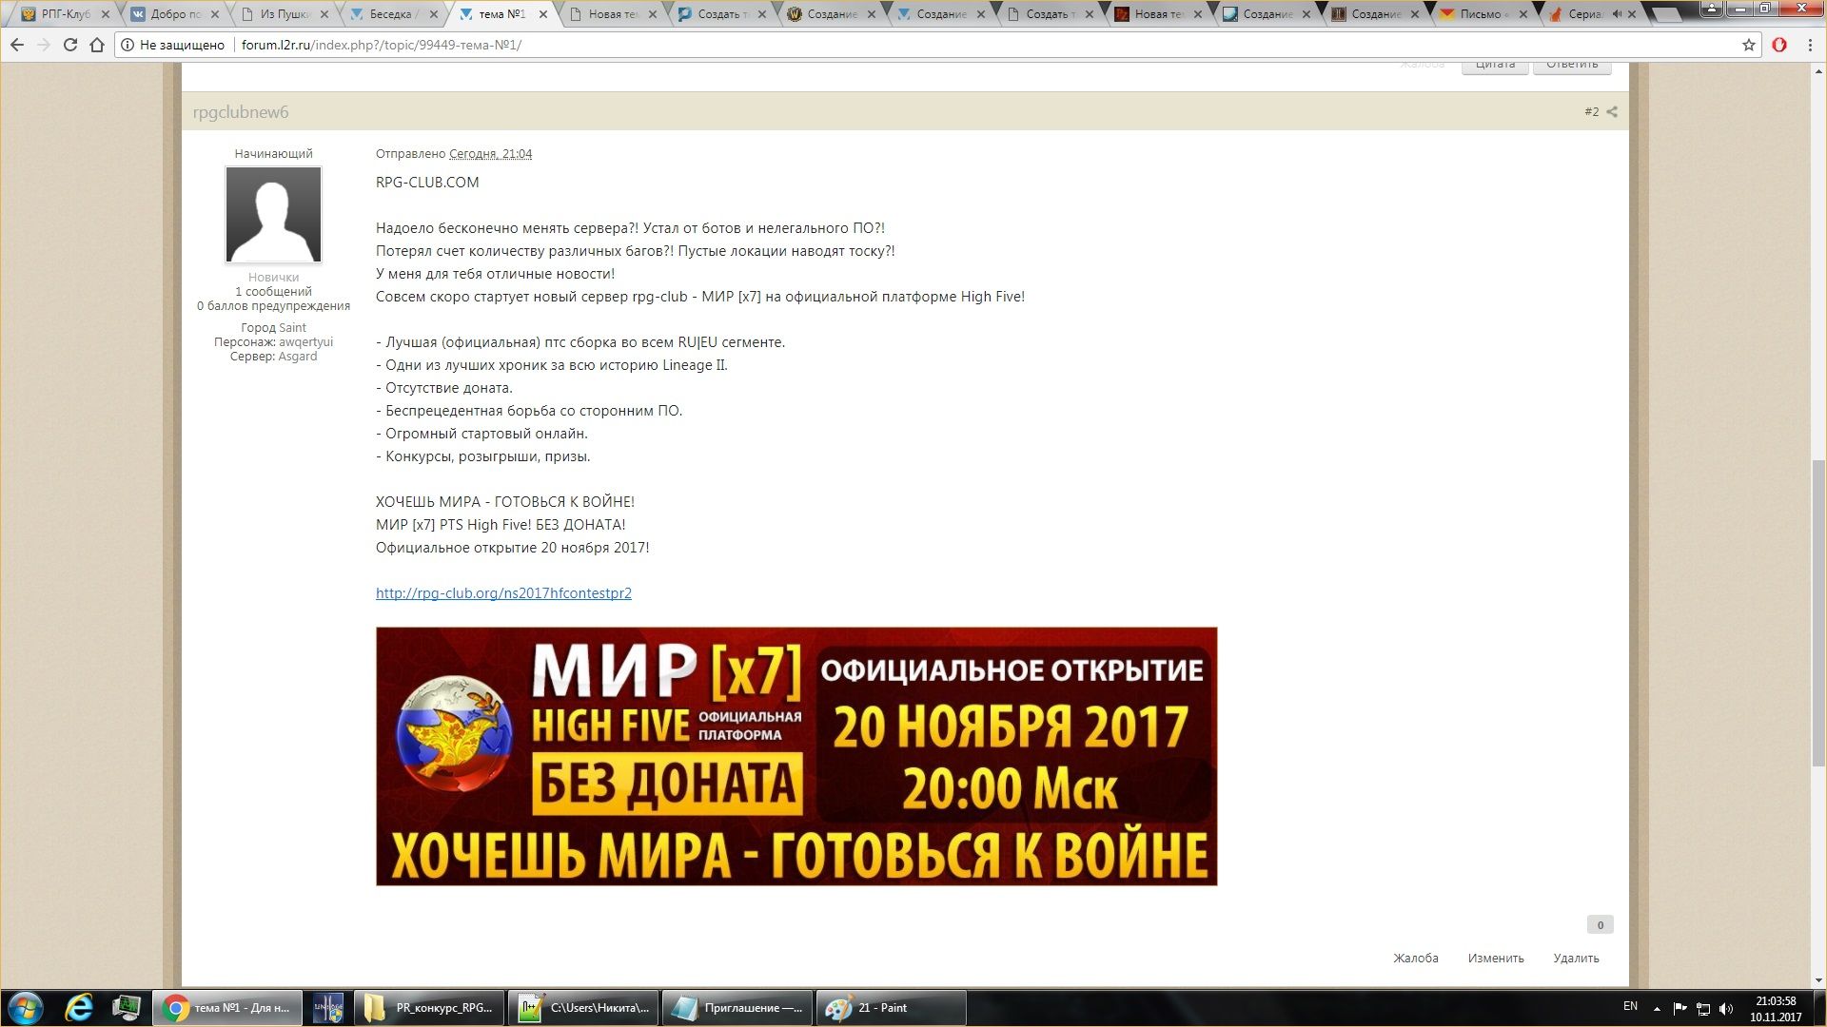Click the МИР x7 promo banner
The image size is (1827, 1027).
pyautogui.click(x=796, y=756)
